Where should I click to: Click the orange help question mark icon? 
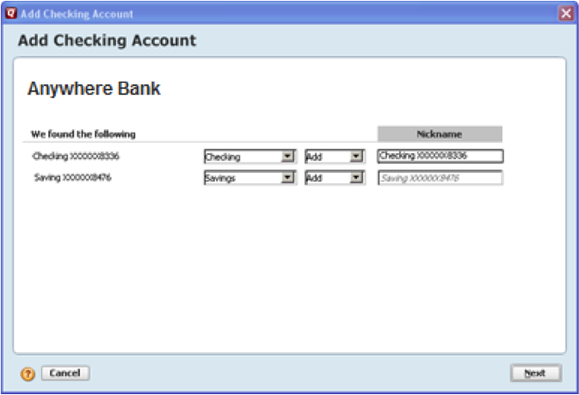click(28, 374)
